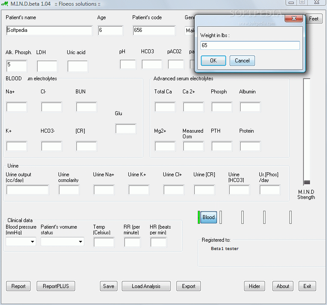327x305 pixels.
Task: Click the Measured Osm field
Action: tap(193, 146)
